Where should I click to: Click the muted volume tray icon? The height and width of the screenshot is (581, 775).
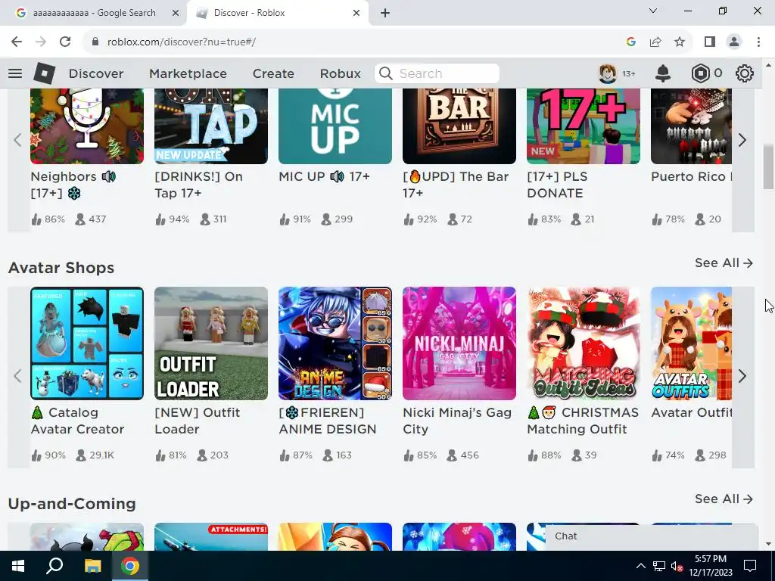pyautogui.click(x=677, y=567)
